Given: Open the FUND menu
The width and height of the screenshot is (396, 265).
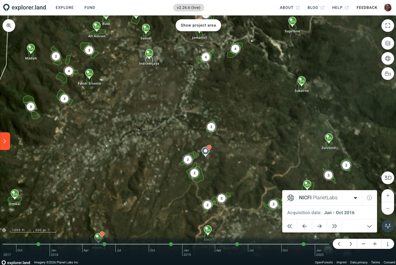Looking at the screenshot, I should click(90, 8).
